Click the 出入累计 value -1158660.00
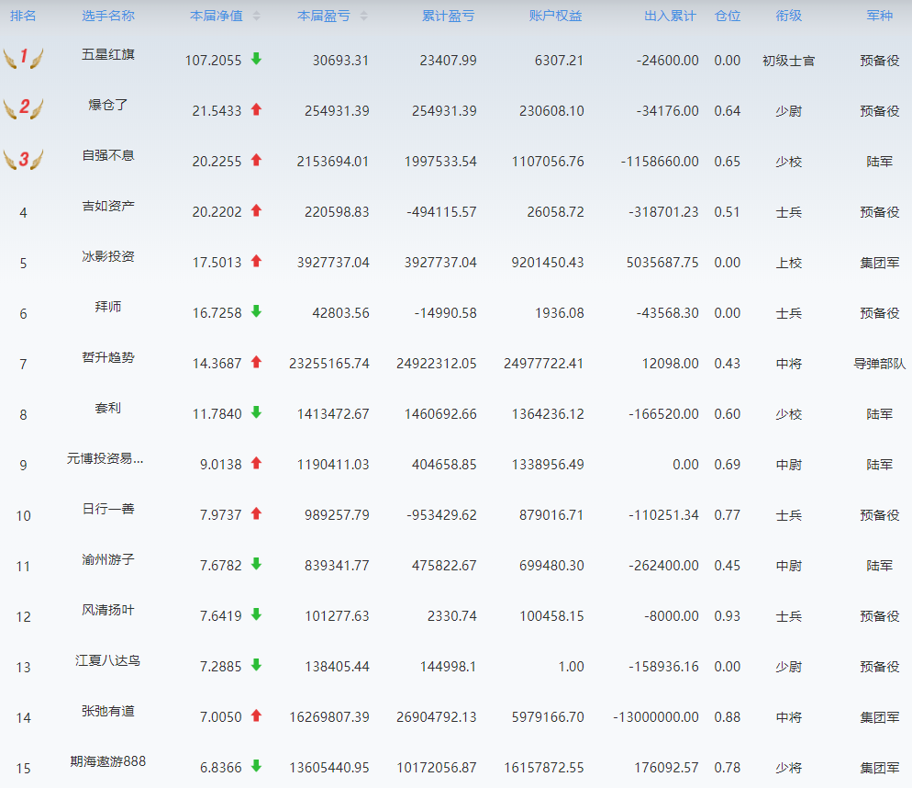The height and width of the screenshot is (788, 912). tap(660, 162)
